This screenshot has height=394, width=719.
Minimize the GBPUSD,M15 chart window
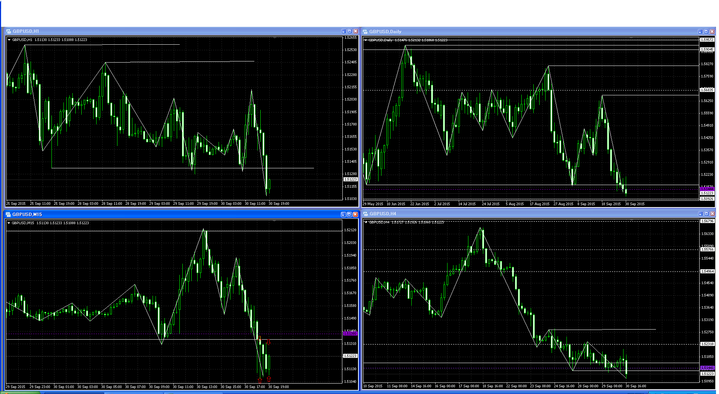coord(343,215)
